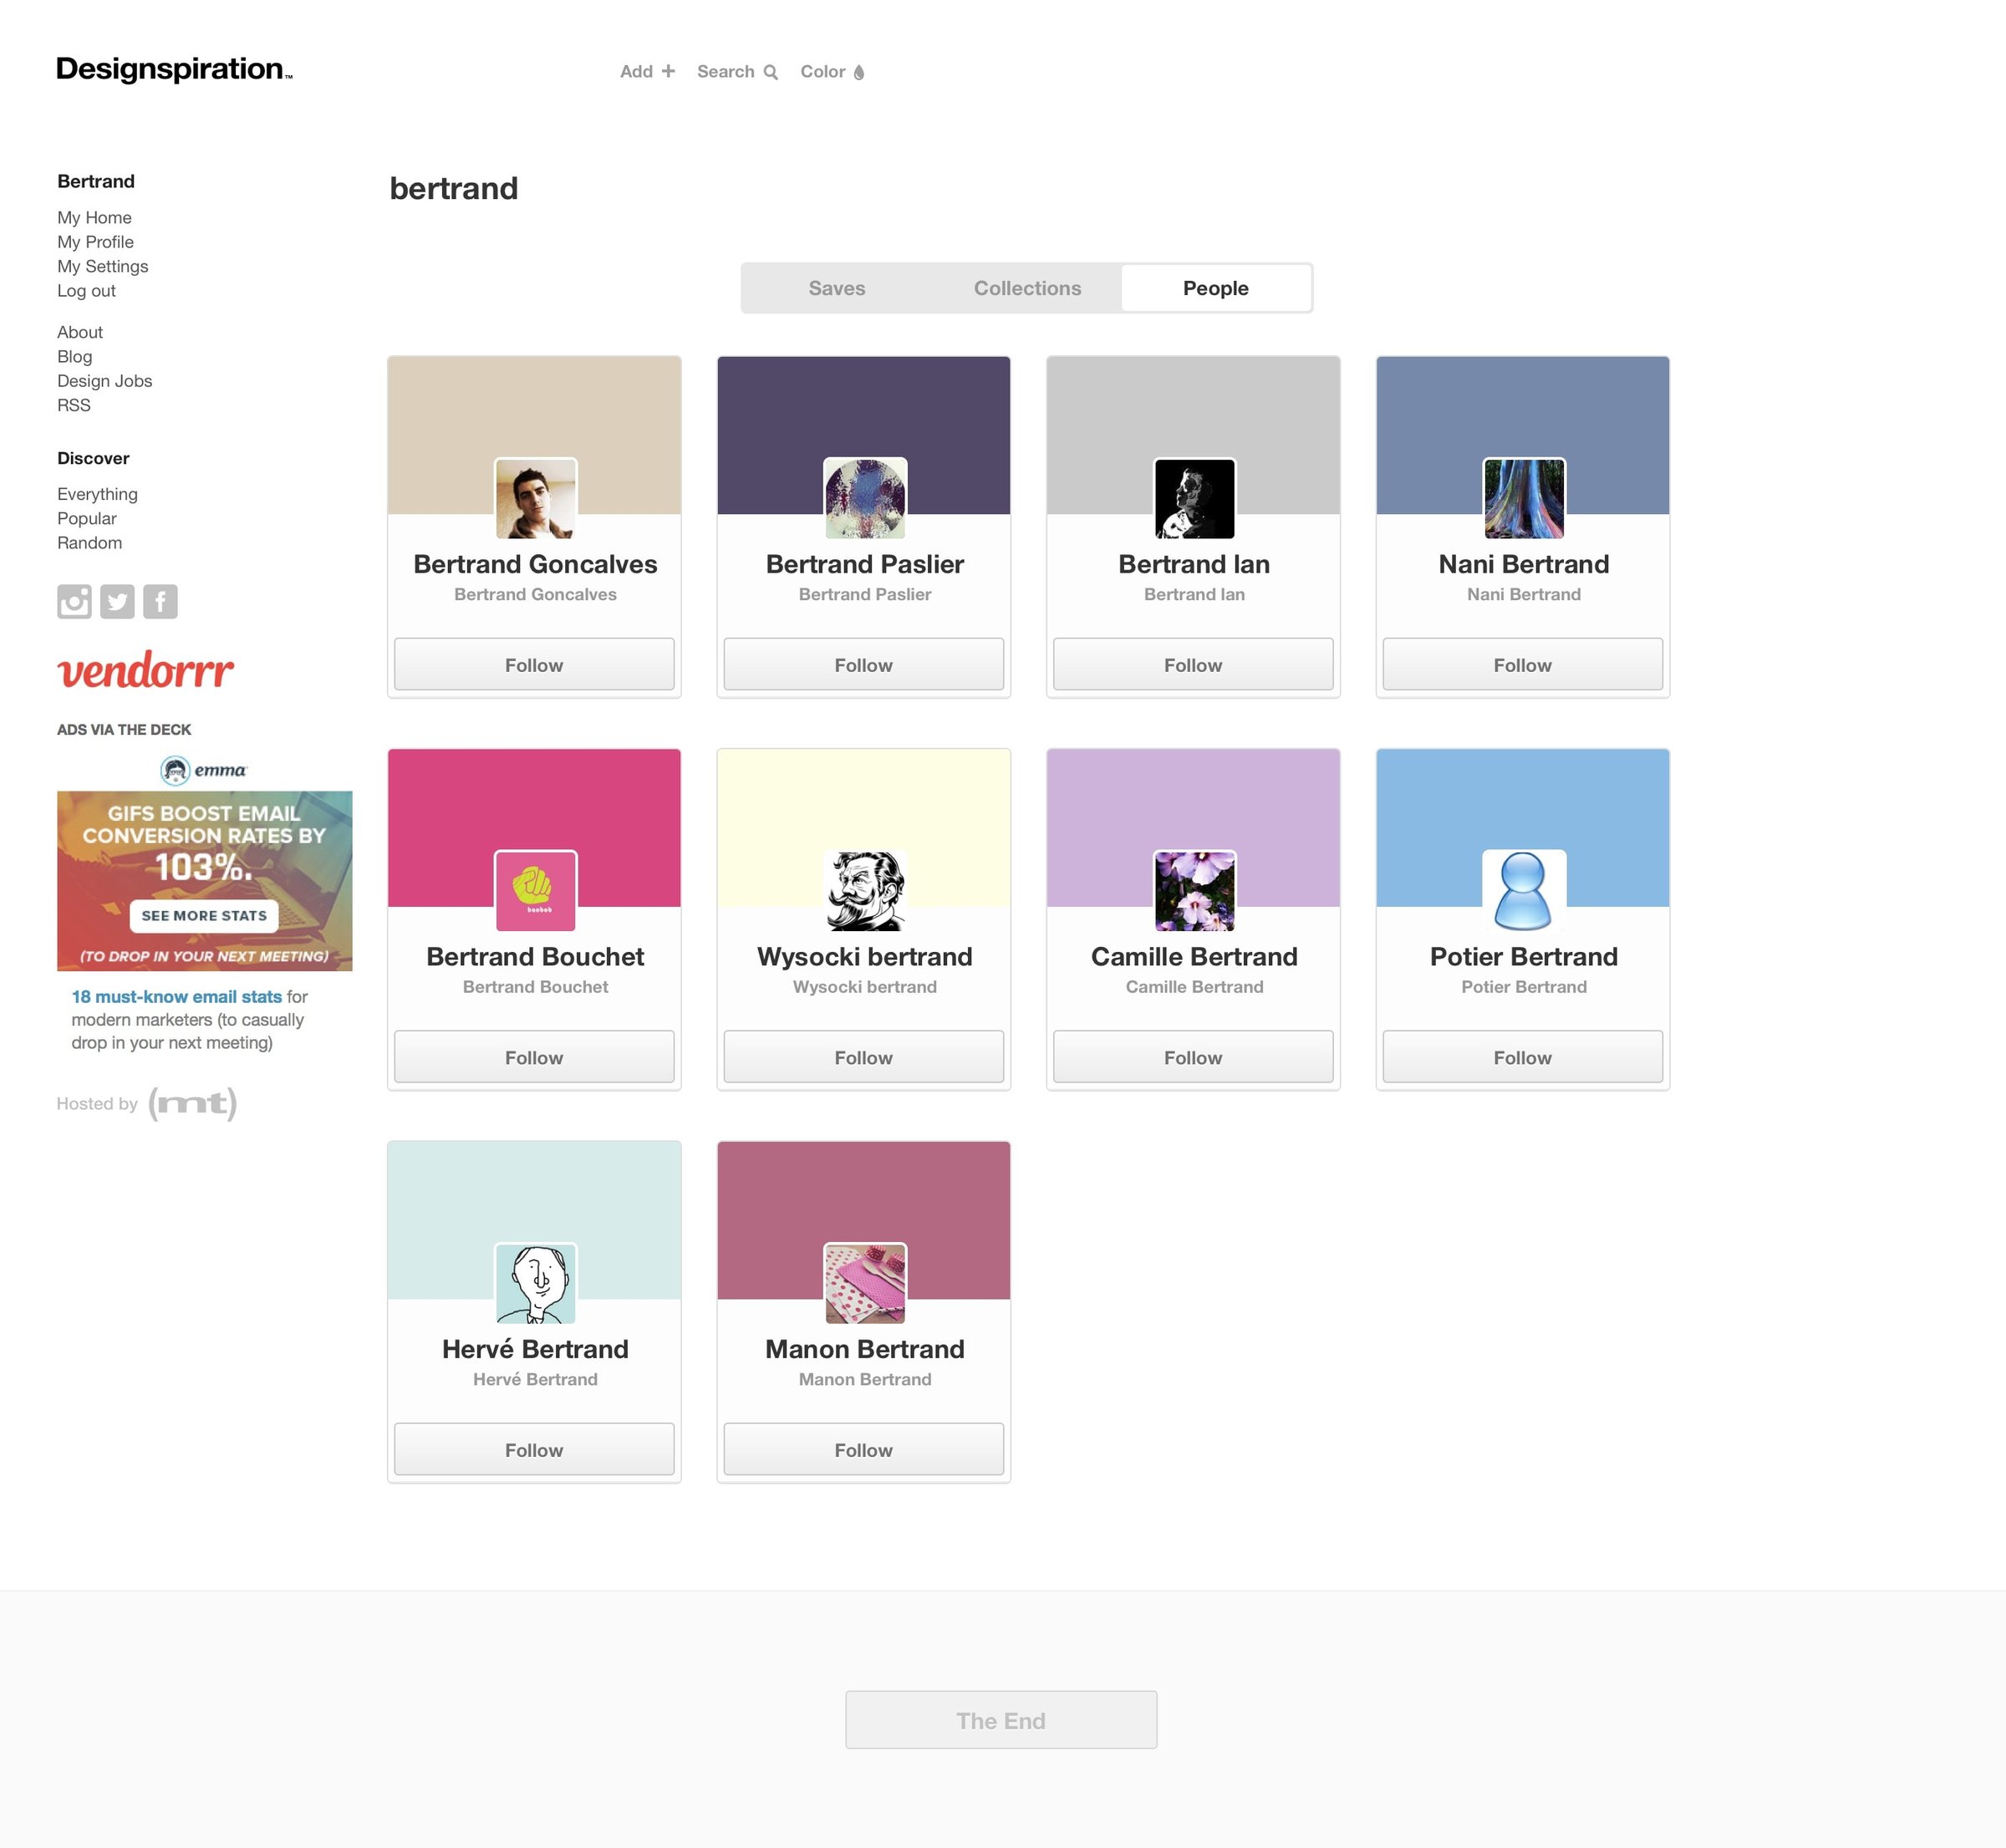Follow Manon Bertrand

863,1449
